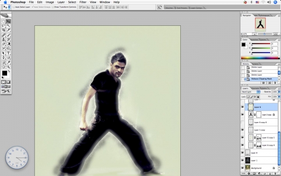Select the Dodge tool

pyautogui.click(x=8, y=48)
